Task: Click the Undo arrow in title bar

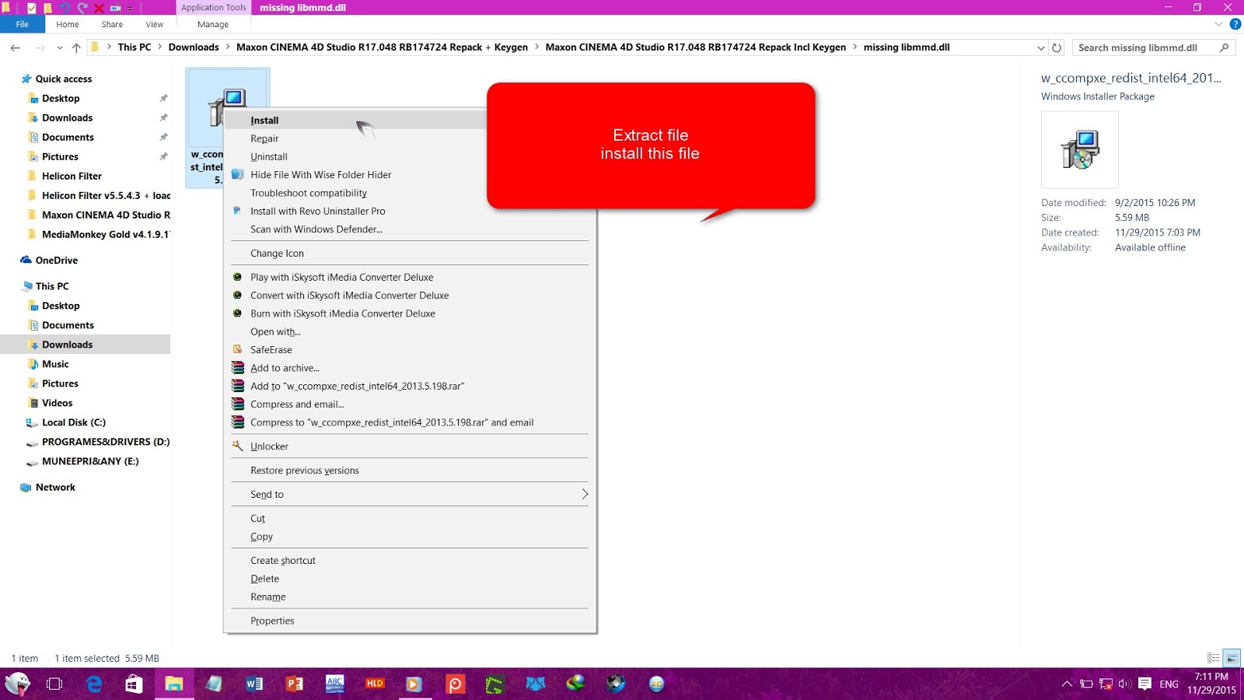Action: point(65,8)
